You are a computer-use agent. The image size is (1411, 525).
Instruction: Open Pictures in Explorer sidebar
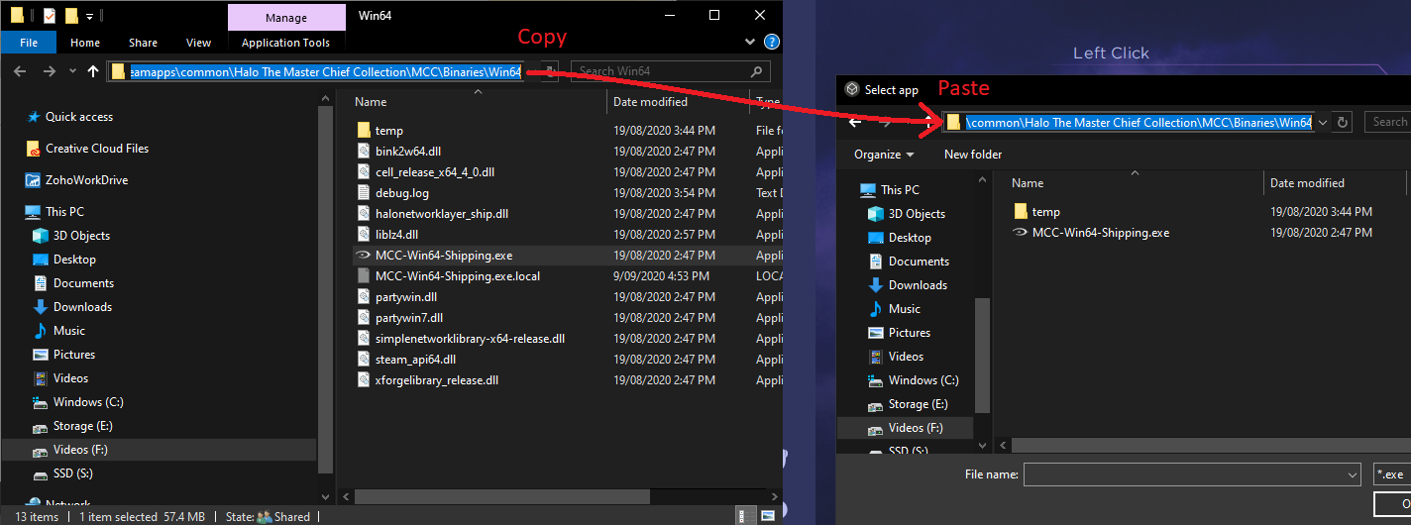(74, 355)
